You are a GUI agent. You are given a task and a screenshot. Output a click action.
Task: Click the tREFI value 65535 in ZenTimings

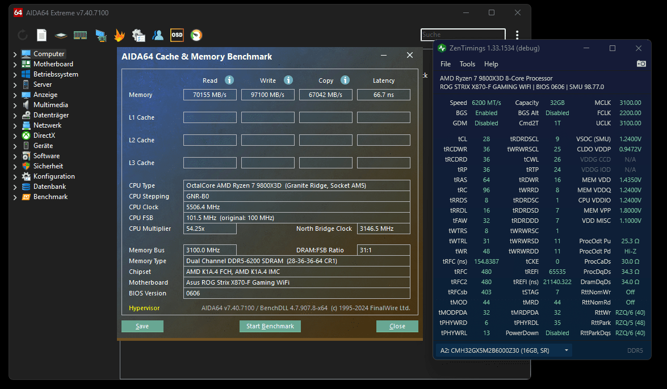tap(557, 272)
